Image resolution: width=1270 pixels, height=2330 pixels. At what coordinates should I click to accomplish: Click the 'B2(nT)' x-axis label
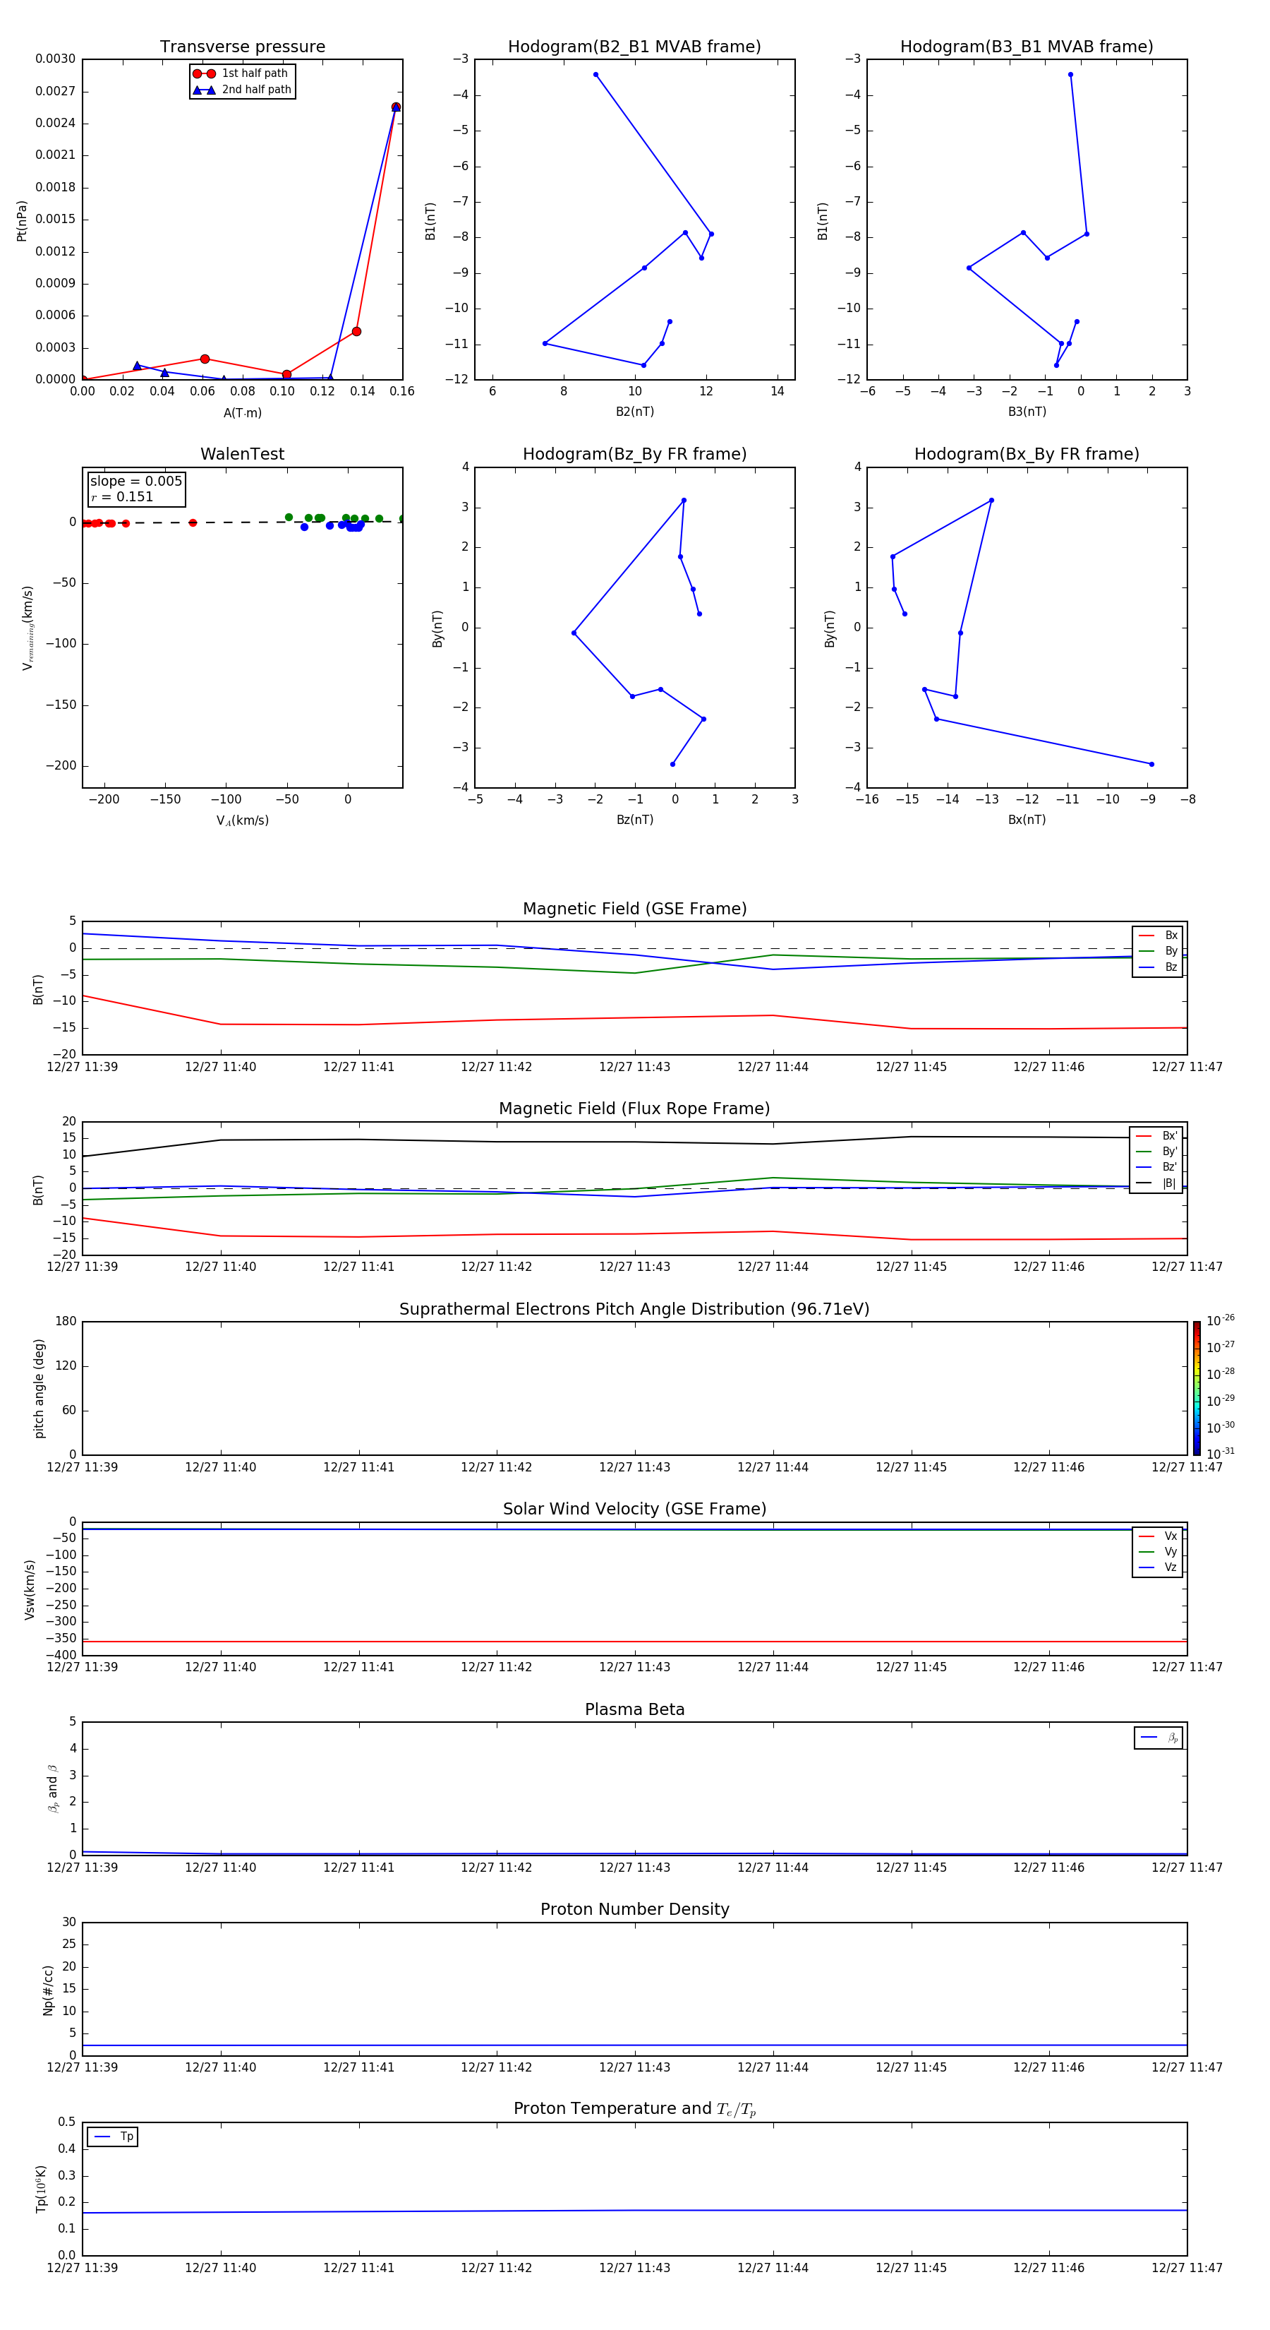coord(634,412)
